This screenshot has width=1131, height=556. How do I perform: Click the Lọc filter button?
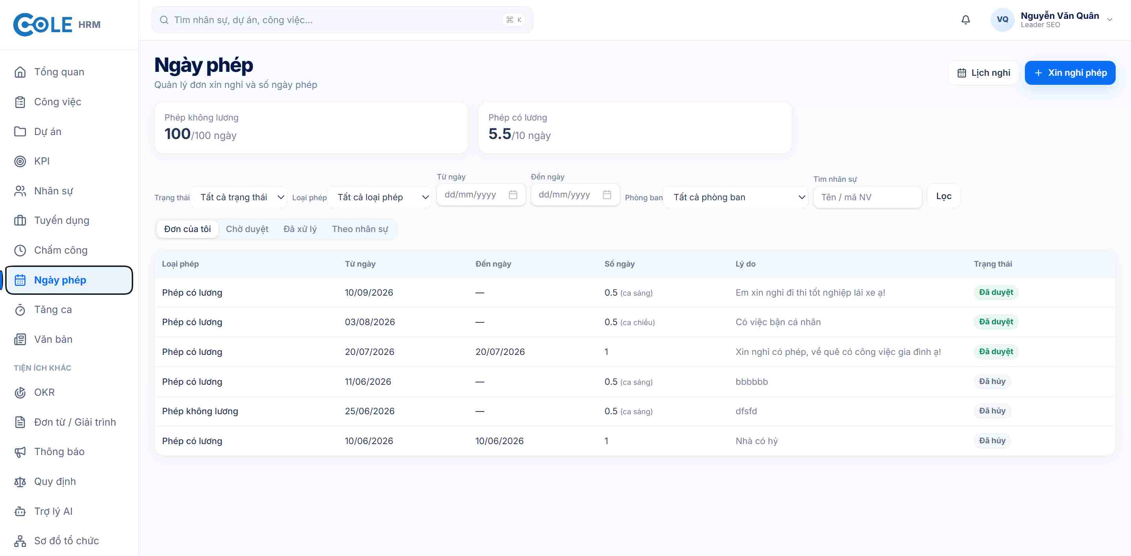tap(944, 196)
